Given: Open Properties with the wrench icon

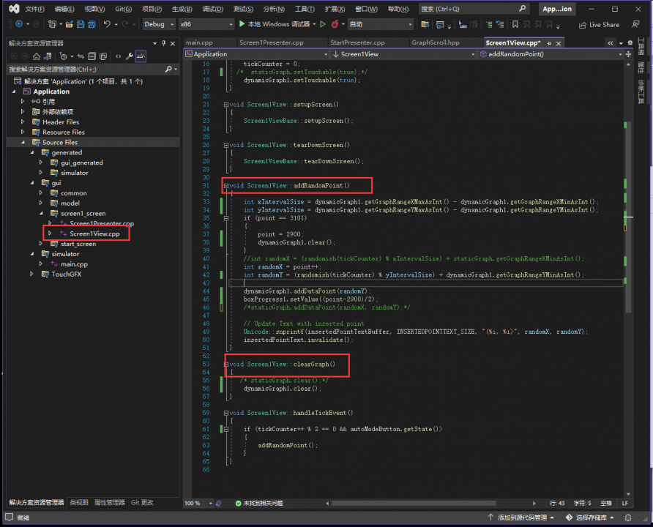Looking at the screenshot, I should pyautogui.click(x=130, y=56).
